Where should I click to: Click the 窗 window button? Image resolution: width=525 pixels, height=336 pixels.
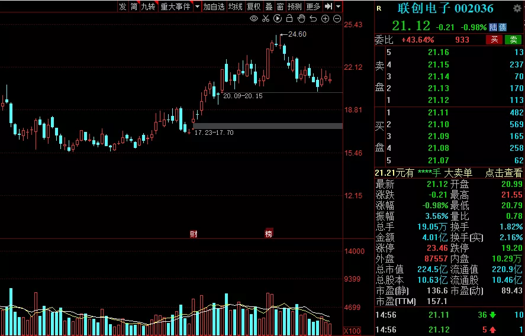280,7
